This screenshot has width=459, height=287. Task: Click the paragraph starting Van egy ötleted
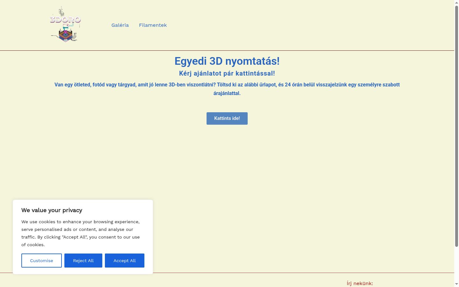(x=227, y=89)
